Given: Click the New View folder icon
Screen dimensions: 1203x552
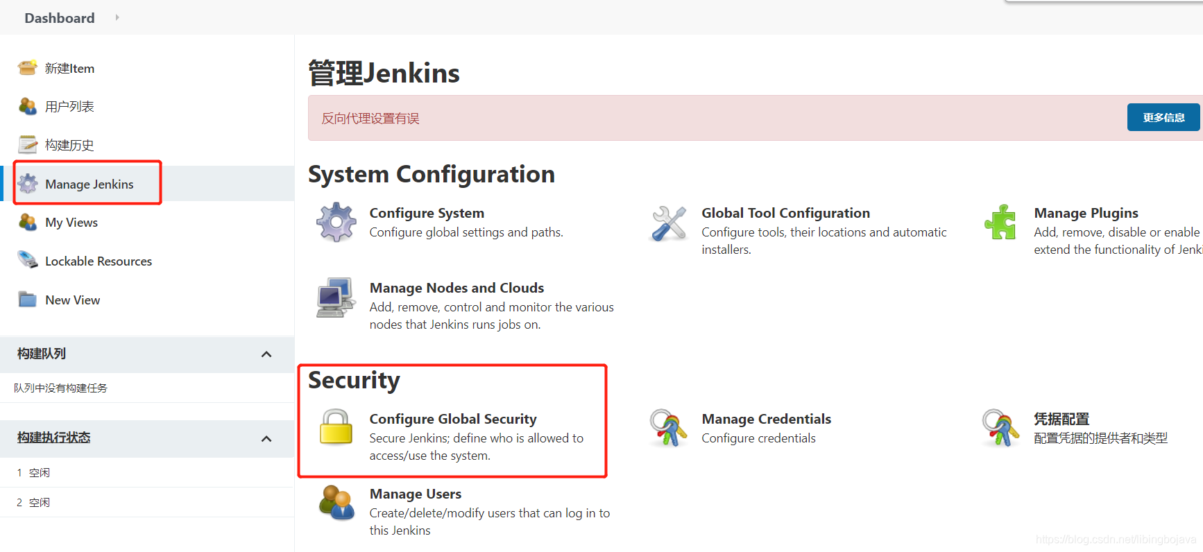Looking at the screenshot, I should pyautogui.click(x=28, y=300).
